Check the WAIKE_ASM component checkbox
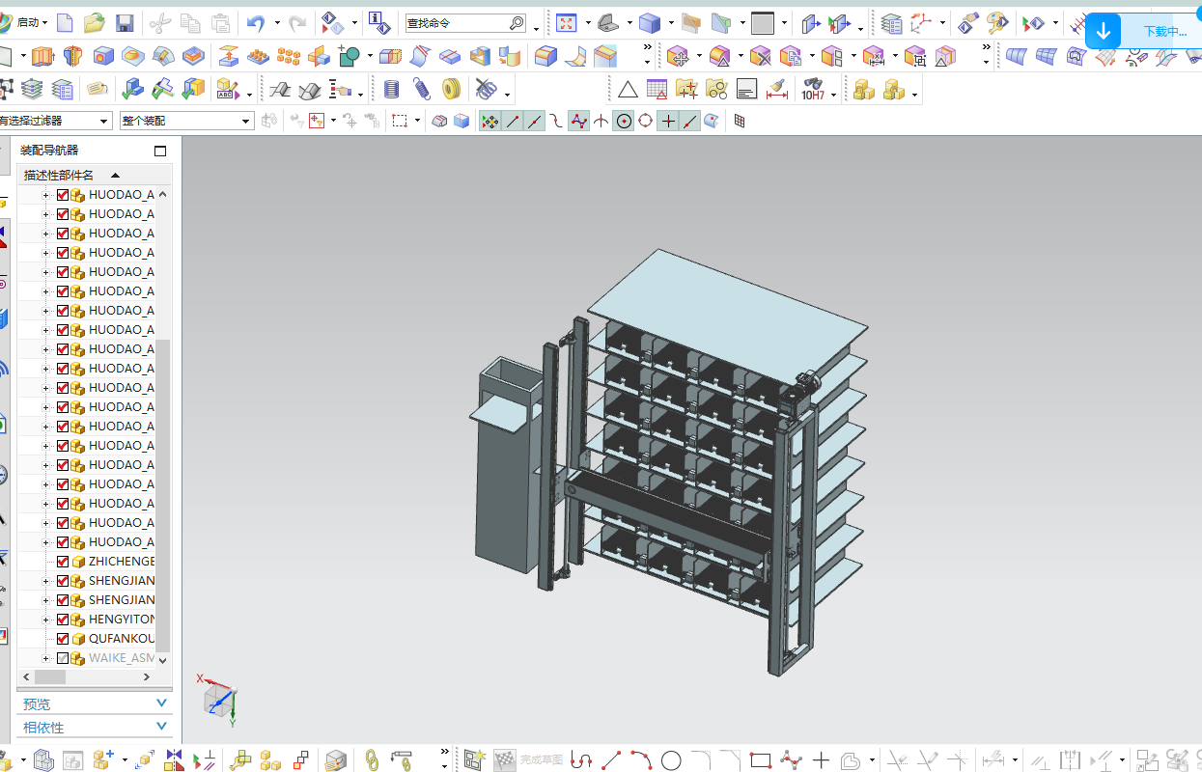 pos(63,658)
